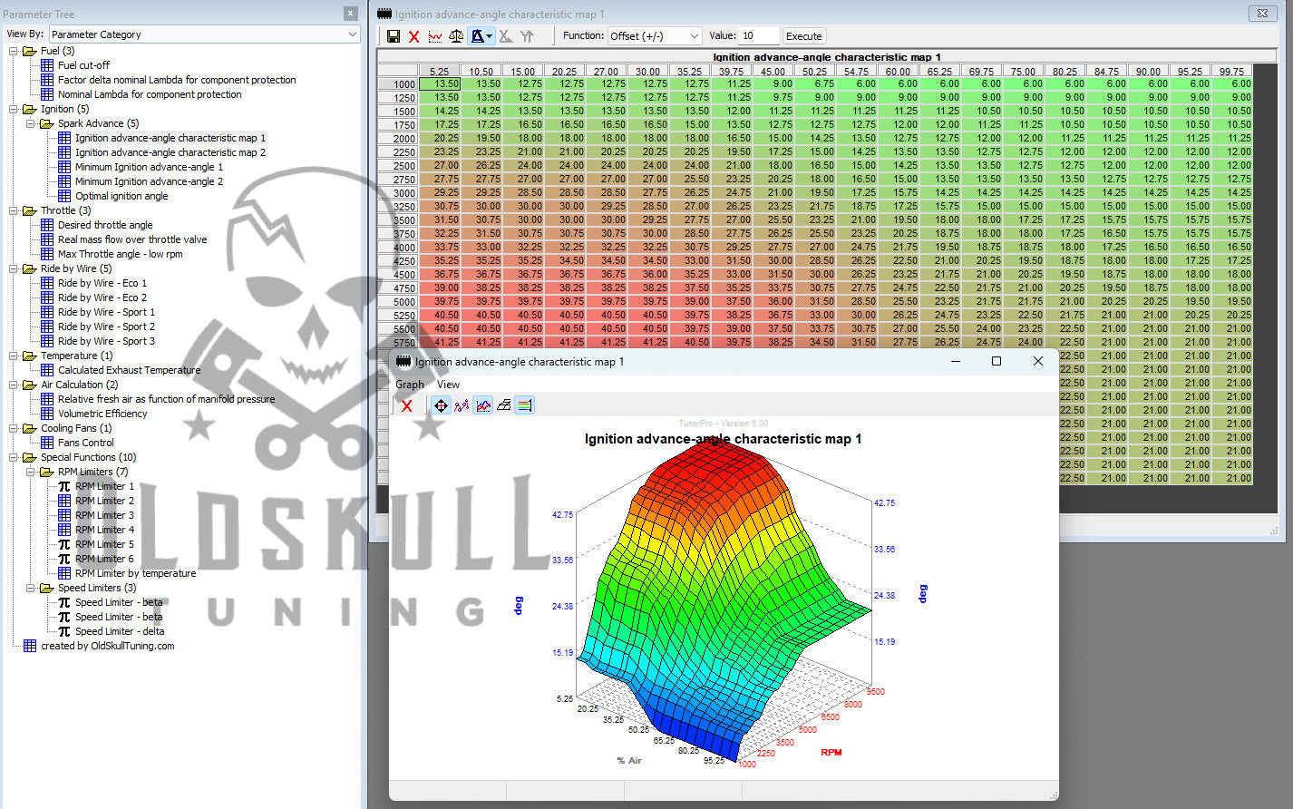Image resolution: width=1293 pixels, height=809 pixels.
Task: Save the map with the floppy disk icon
Action: click(x=393, y=36)
